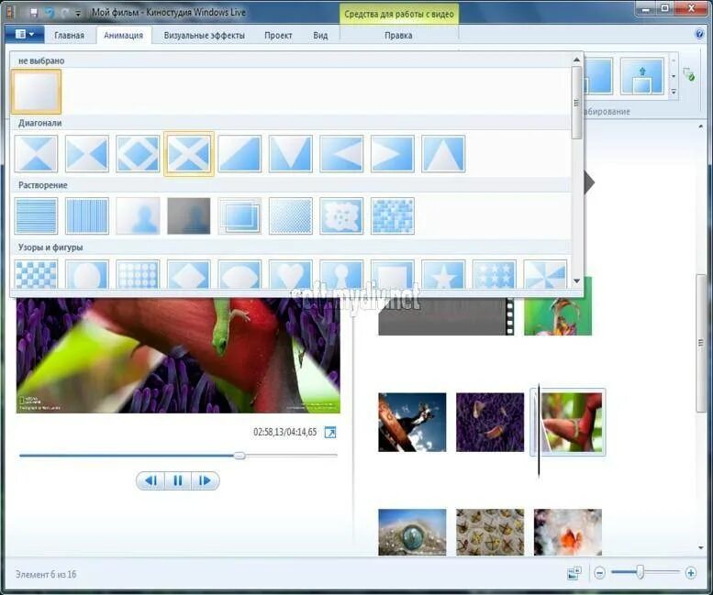Image resolution: width=713 pixels, height=595 pixels.
Task: Click the undo arrow in title bar
Action: coord(50,13)
